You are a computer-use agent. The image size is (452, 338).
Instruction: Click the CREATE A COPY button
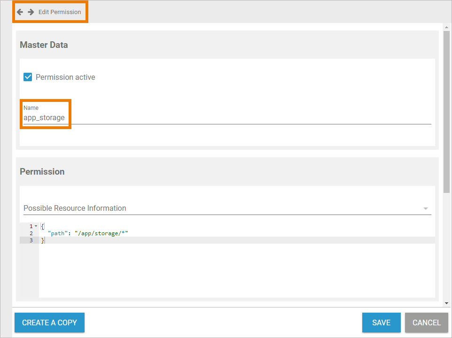click(x=50, y=323)
